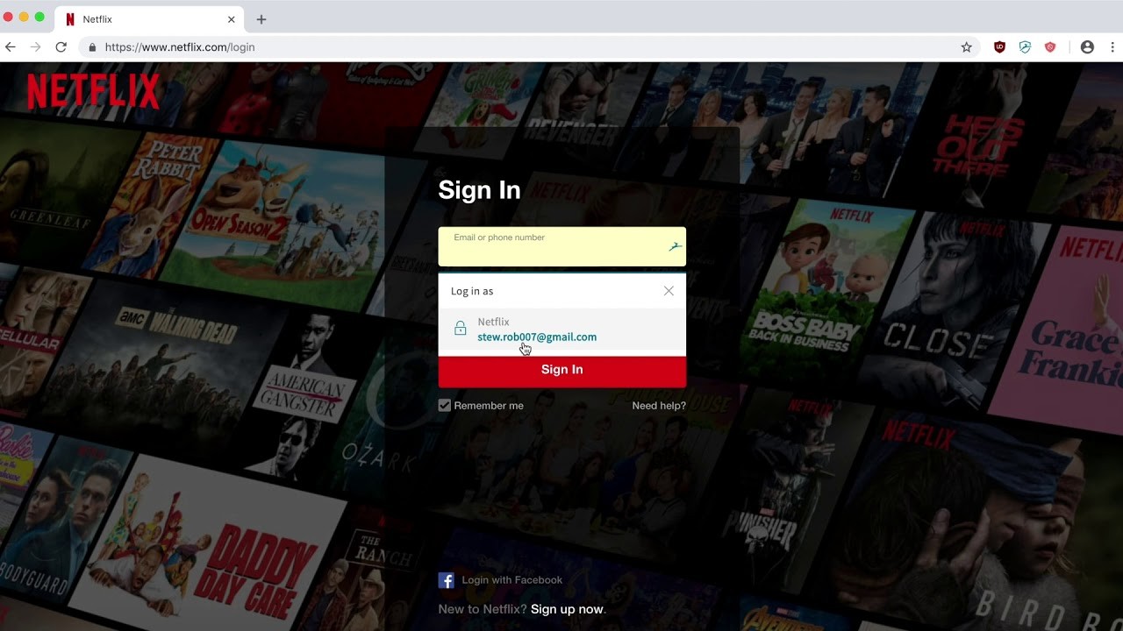The image size is (1123, 631).
Task: Click the American Gangster poster
Action: click(303, 394)
